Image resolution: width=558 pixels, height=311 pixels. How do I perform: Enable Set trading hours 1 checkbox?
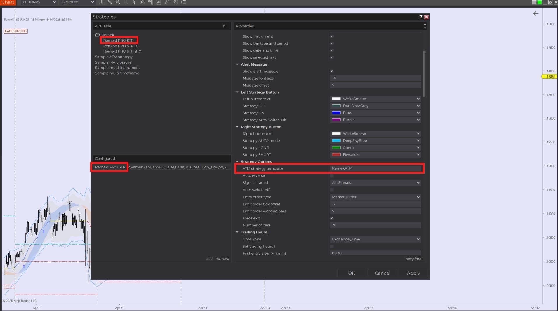click(332, 247)
